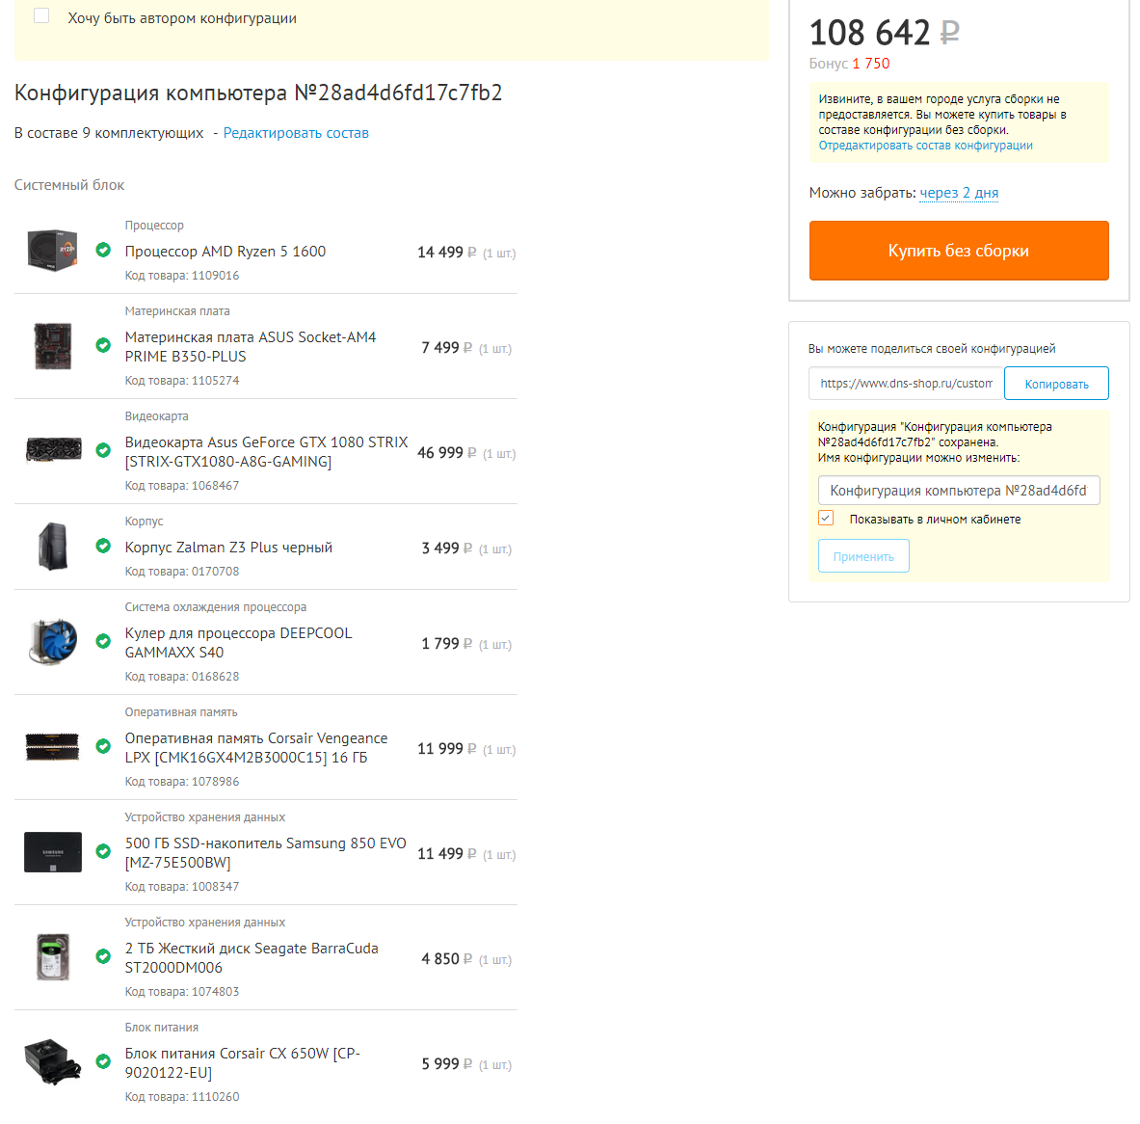
Task: Click green checkmark icon next to GTX 1080 STRIX
Action: coord(103,450)
